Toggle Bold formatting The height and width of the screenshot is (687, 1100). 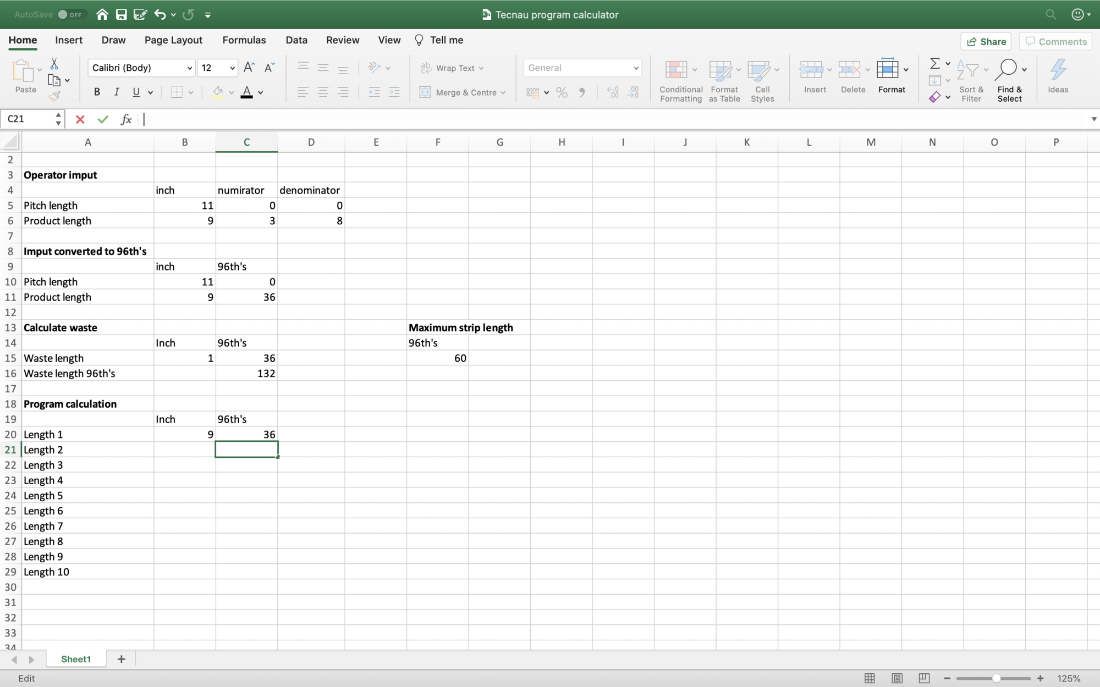point(97,92)
